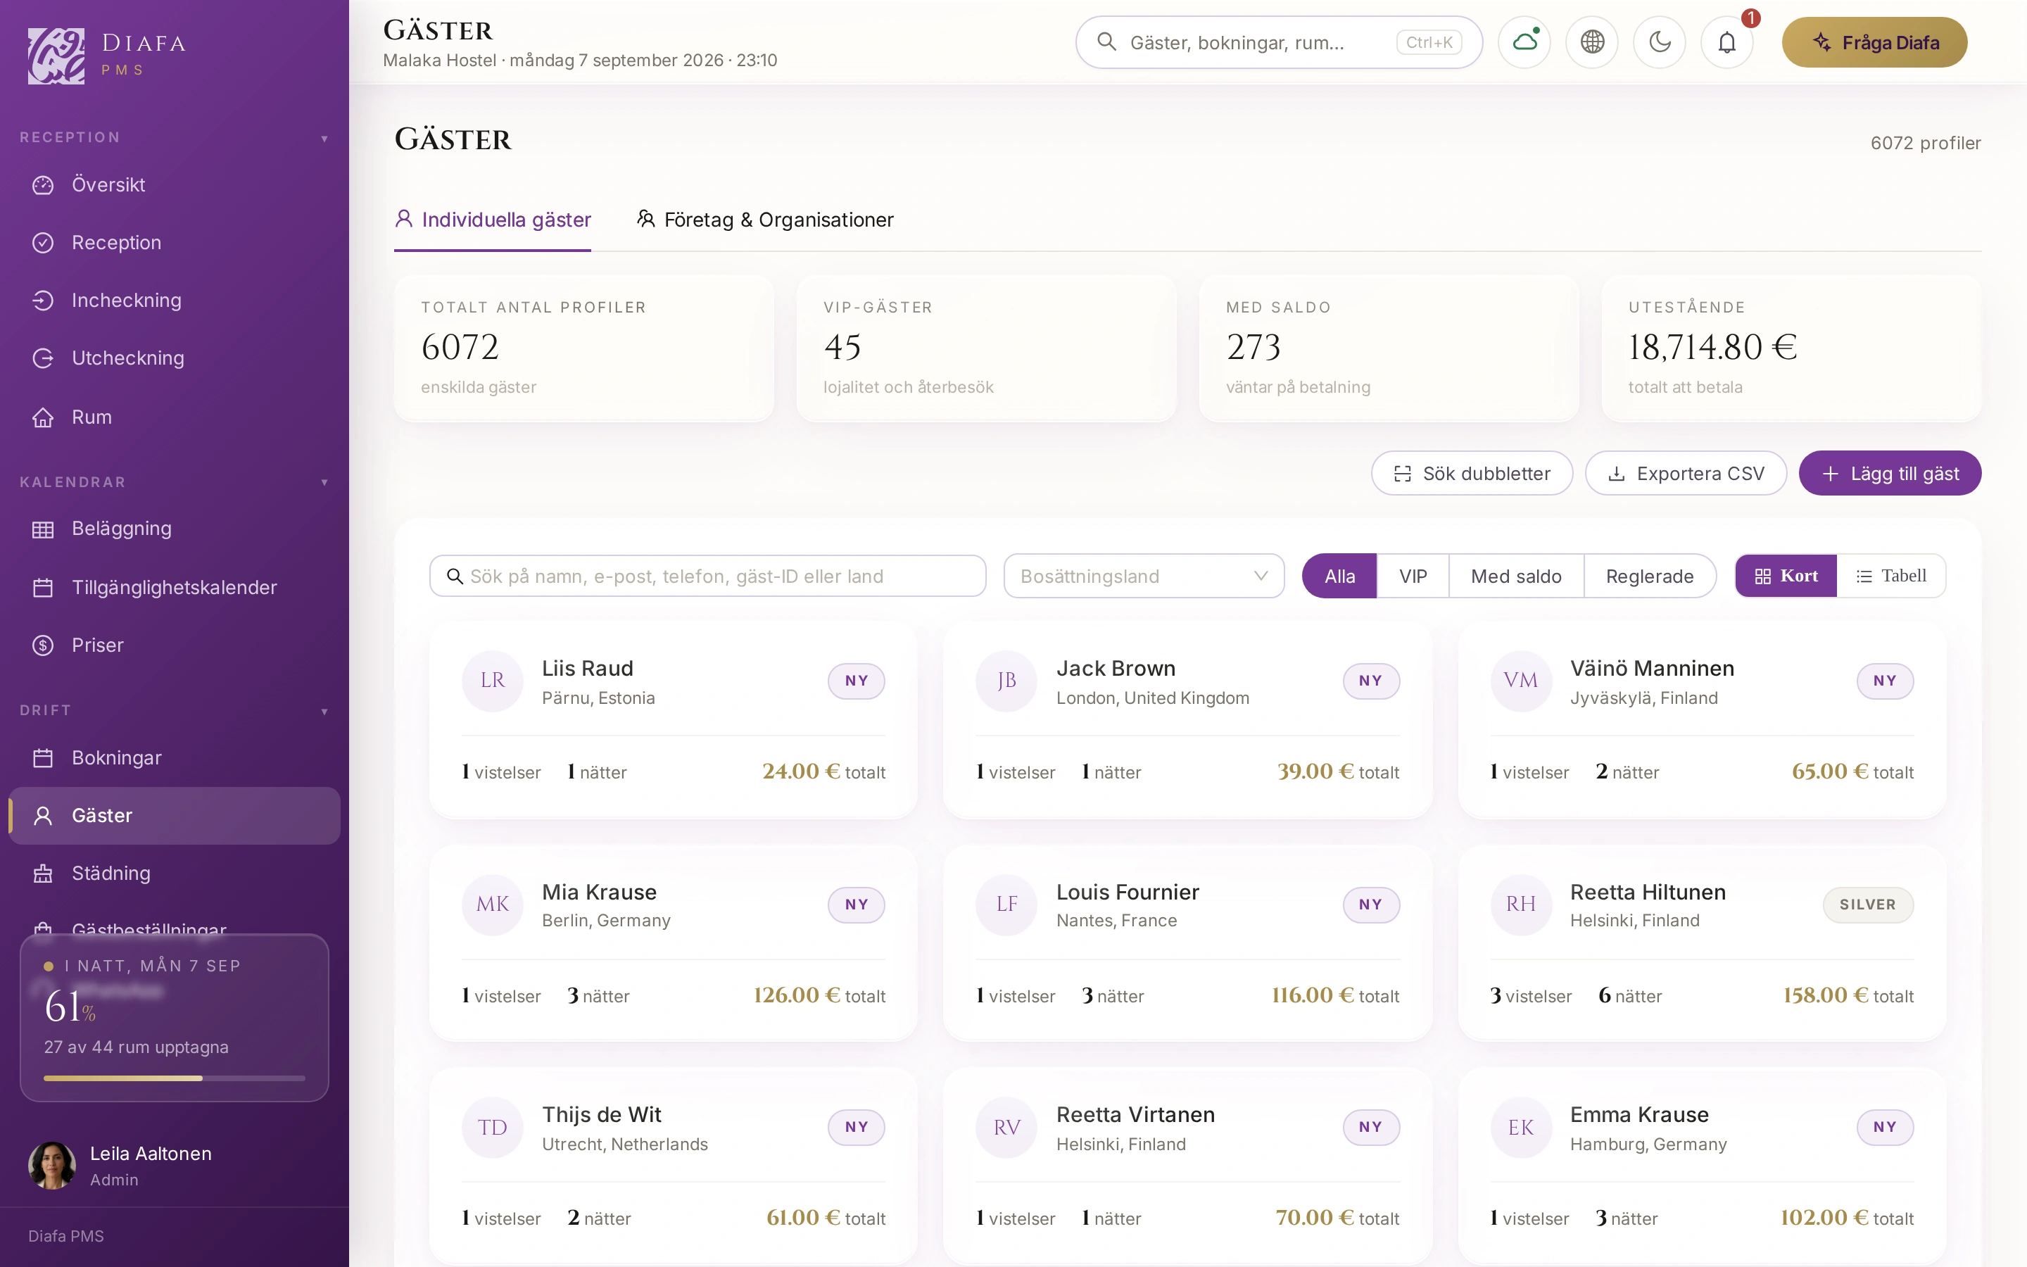Toggle dark mode moon icon
The image size is (2027, 1267).
point(1660,42)
